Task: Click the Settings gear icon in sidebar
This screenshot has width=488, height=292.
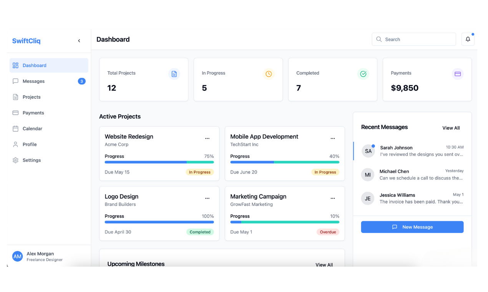Action: pos(15,160)
